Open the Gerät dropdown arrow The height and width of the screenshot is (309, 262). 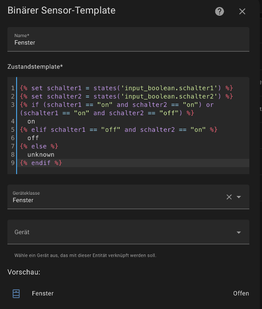pyautogui.click(x=239, y=233)
